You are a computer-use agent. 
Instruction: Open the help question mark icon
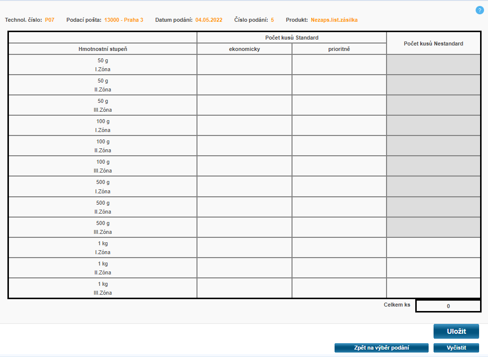click(x=479, y=10)
